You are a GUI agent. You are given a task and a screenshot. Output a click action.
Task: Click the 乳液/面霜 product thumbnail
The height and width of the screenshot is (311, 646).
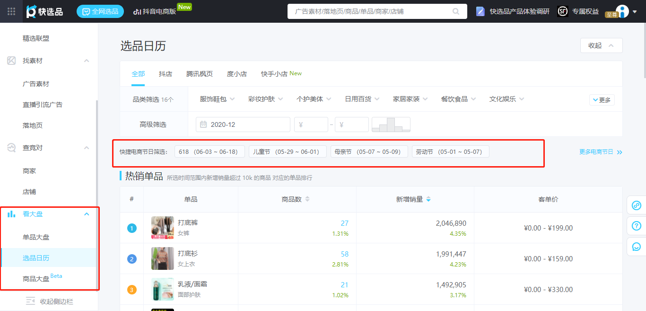(x=163, y=289)
